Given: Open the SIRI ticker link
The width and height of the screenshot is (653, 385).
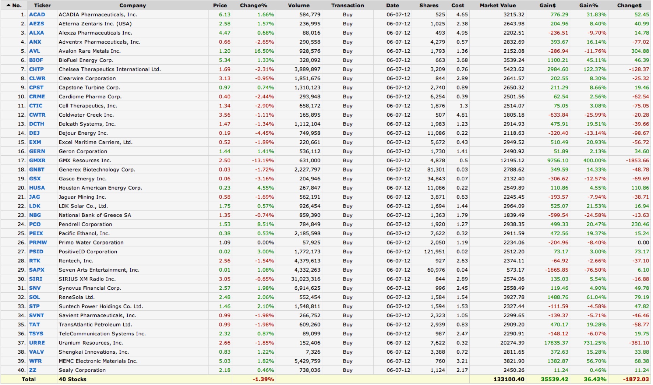Looking at the screenshot, I should pyautogui.click(x=36, y=279).
